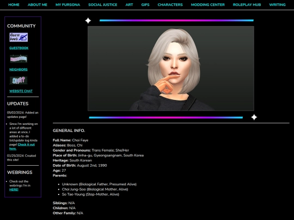Click the 'Gender and Pronouns' line
Viewport: 294px width, 220px height.
tap(91, 150)
